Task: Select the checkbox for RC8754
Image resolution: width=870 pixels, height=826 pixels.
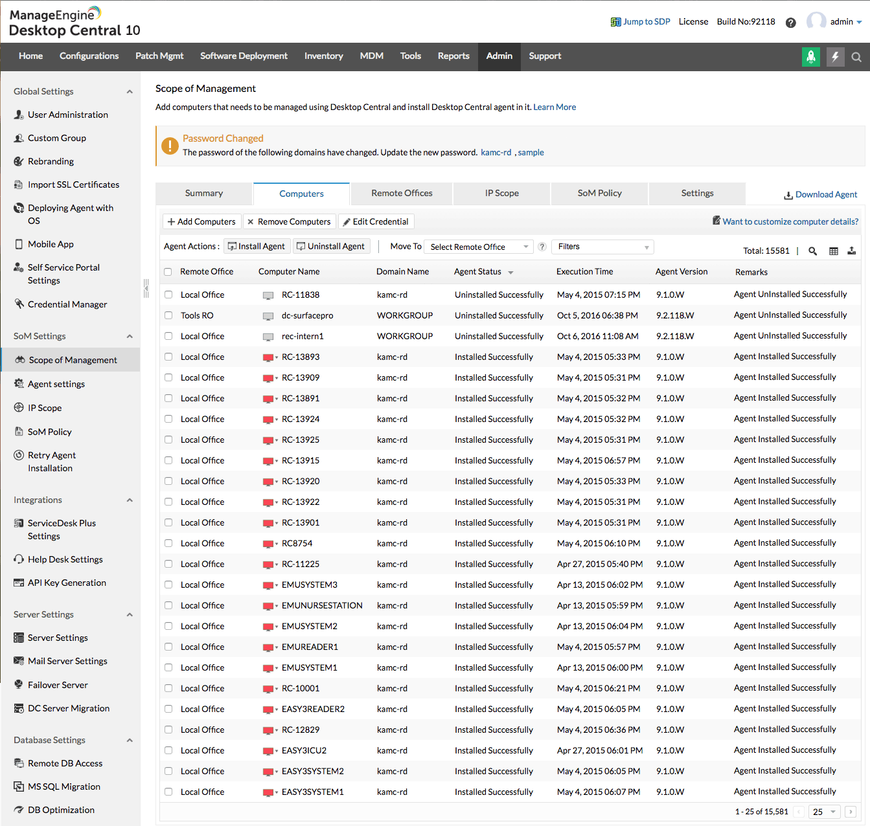Action: coord(168,543)
